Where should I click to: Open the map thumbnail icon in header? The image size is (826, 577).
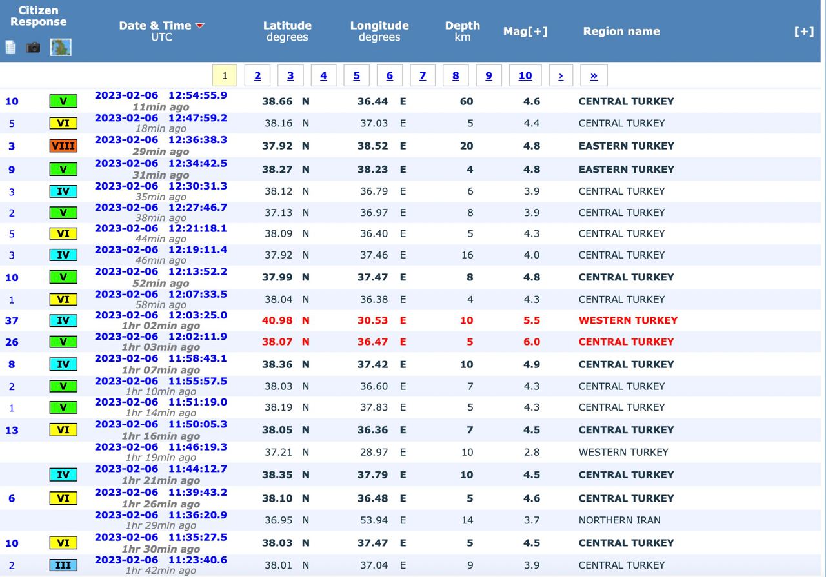click(61, 47)
